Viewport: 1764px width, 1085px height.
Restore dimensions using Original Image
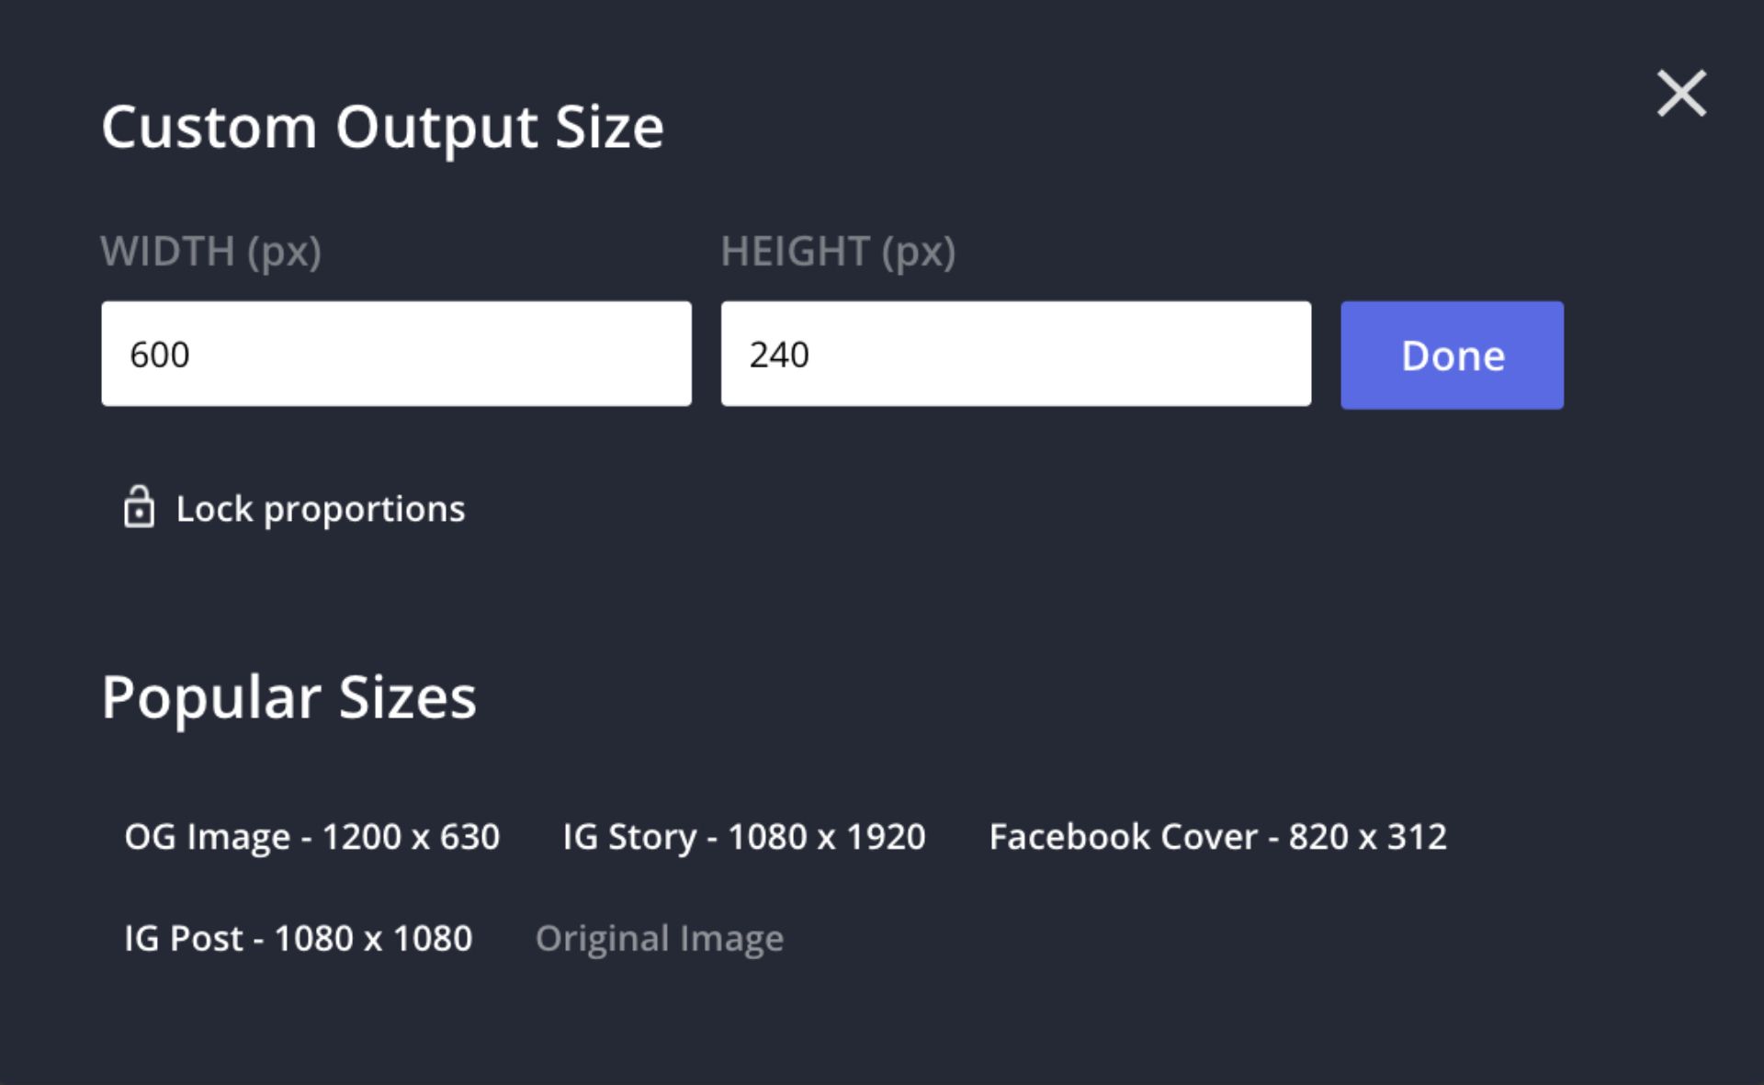(x=660, y=937)
